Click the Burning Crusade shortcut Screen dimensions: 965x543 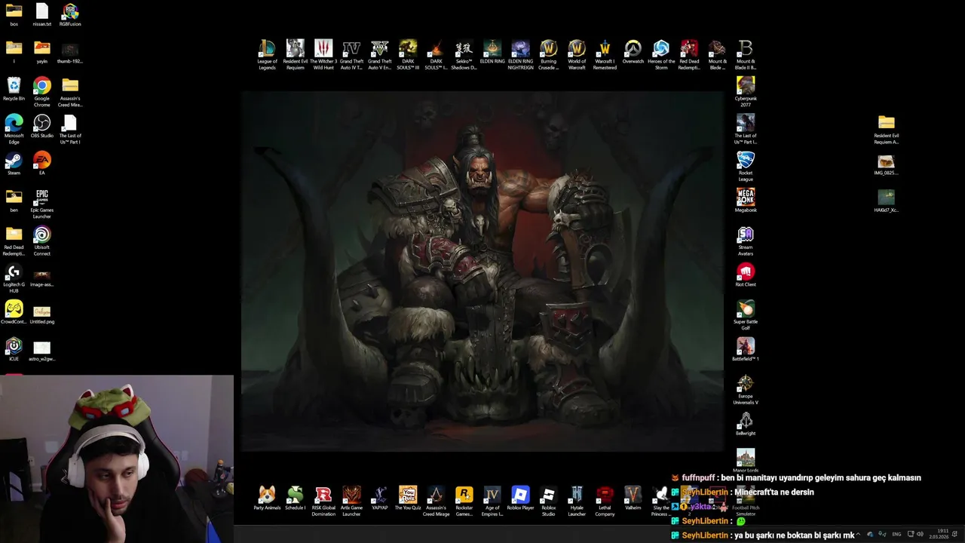548,54
